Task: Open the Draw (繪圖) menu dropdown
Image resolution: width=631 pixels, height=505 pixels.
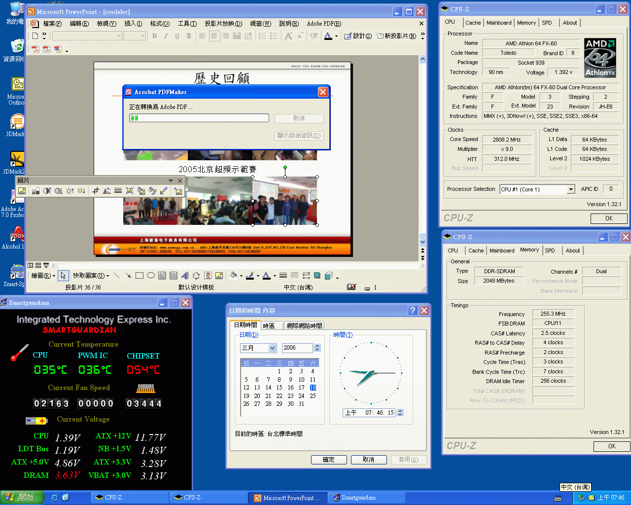Action: [x=43, y=276]
